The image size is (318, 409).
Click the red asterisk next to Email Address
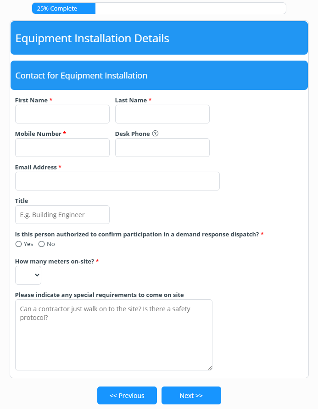[60, 167]
